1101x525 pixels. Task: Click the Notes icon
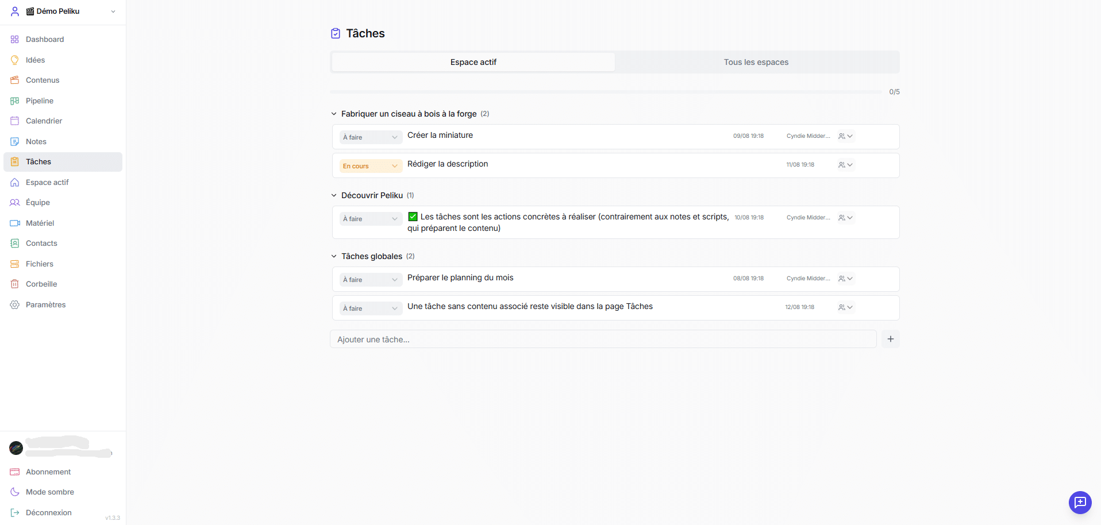pos(15,141)
